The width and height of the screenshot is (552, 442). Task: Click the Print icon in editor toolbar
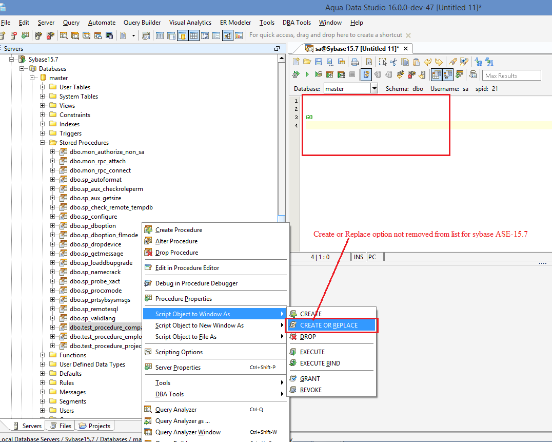pyautogui.click(x=355, y=62)
